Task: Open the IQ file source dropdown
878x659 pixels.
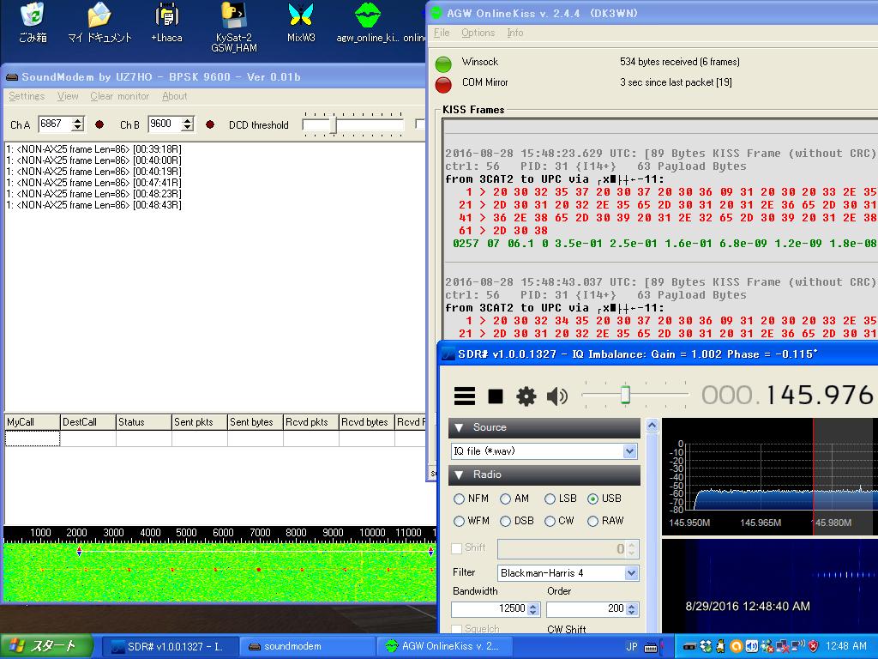Action: pyautogui.click(x=630, y=451)
